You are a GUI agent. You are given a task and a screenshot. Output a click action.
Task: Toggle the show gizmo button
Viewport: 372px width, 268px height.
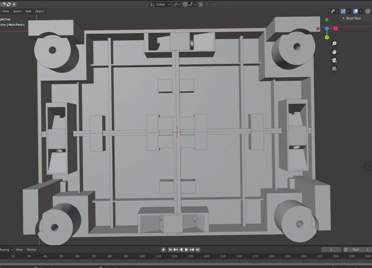click(x=343, y=11)
